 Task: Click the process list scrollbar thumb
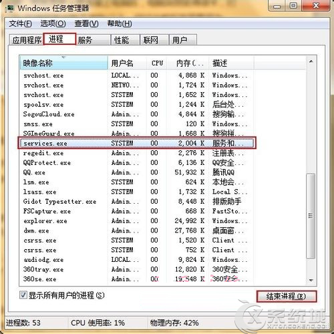click(x=311, y=216)
